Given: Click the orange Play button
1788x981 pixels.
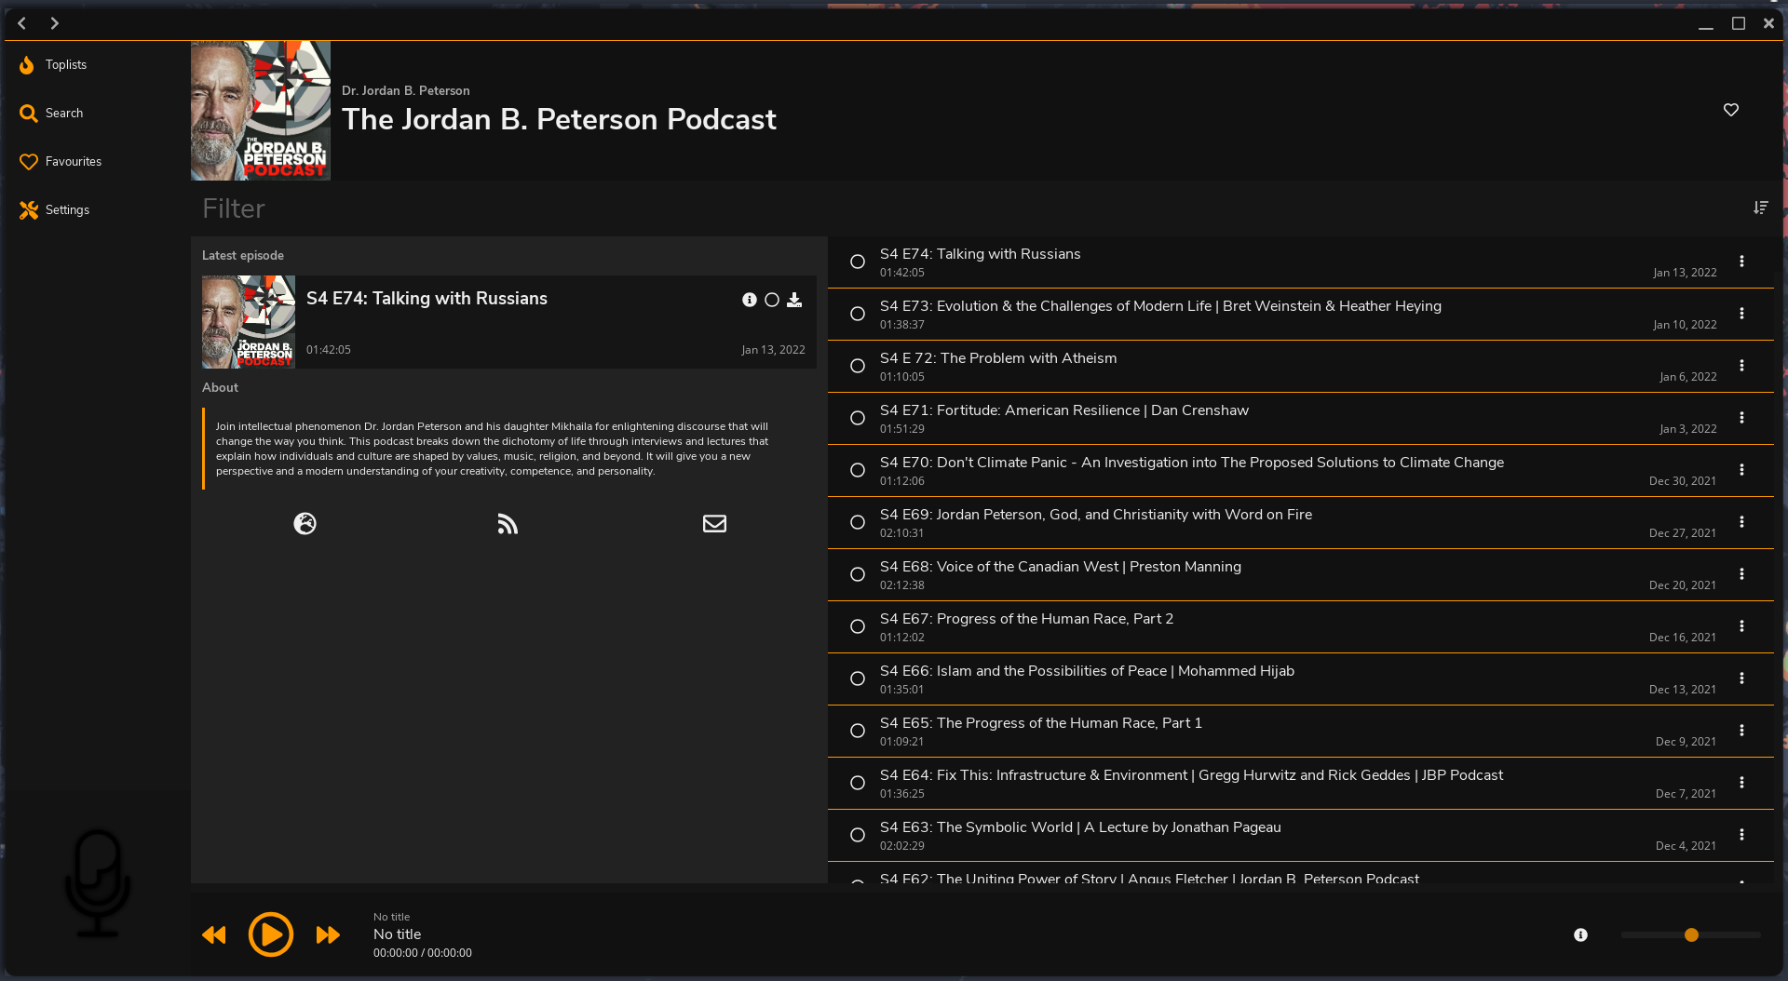Looking at the screenshot, I should (x=271, y=934).
